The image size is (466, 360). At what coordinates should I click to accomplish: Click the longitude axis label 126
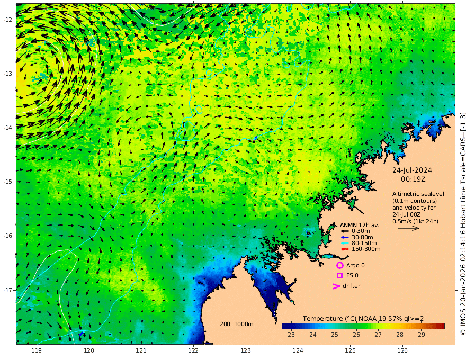pyautogui.click(x=402, y=351)
